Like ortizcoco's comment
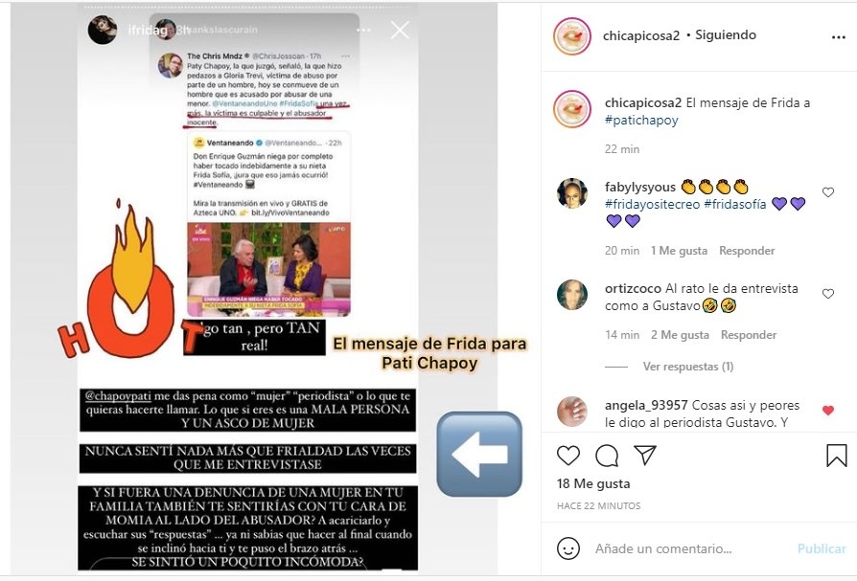 coord(828,294)
